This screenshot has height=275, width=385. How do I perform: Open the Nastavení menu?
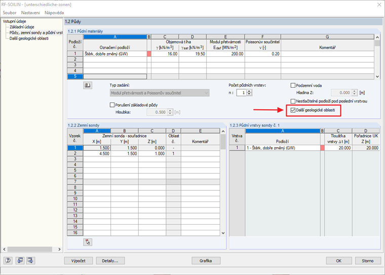pyautogui.click(x=30, y=13)
